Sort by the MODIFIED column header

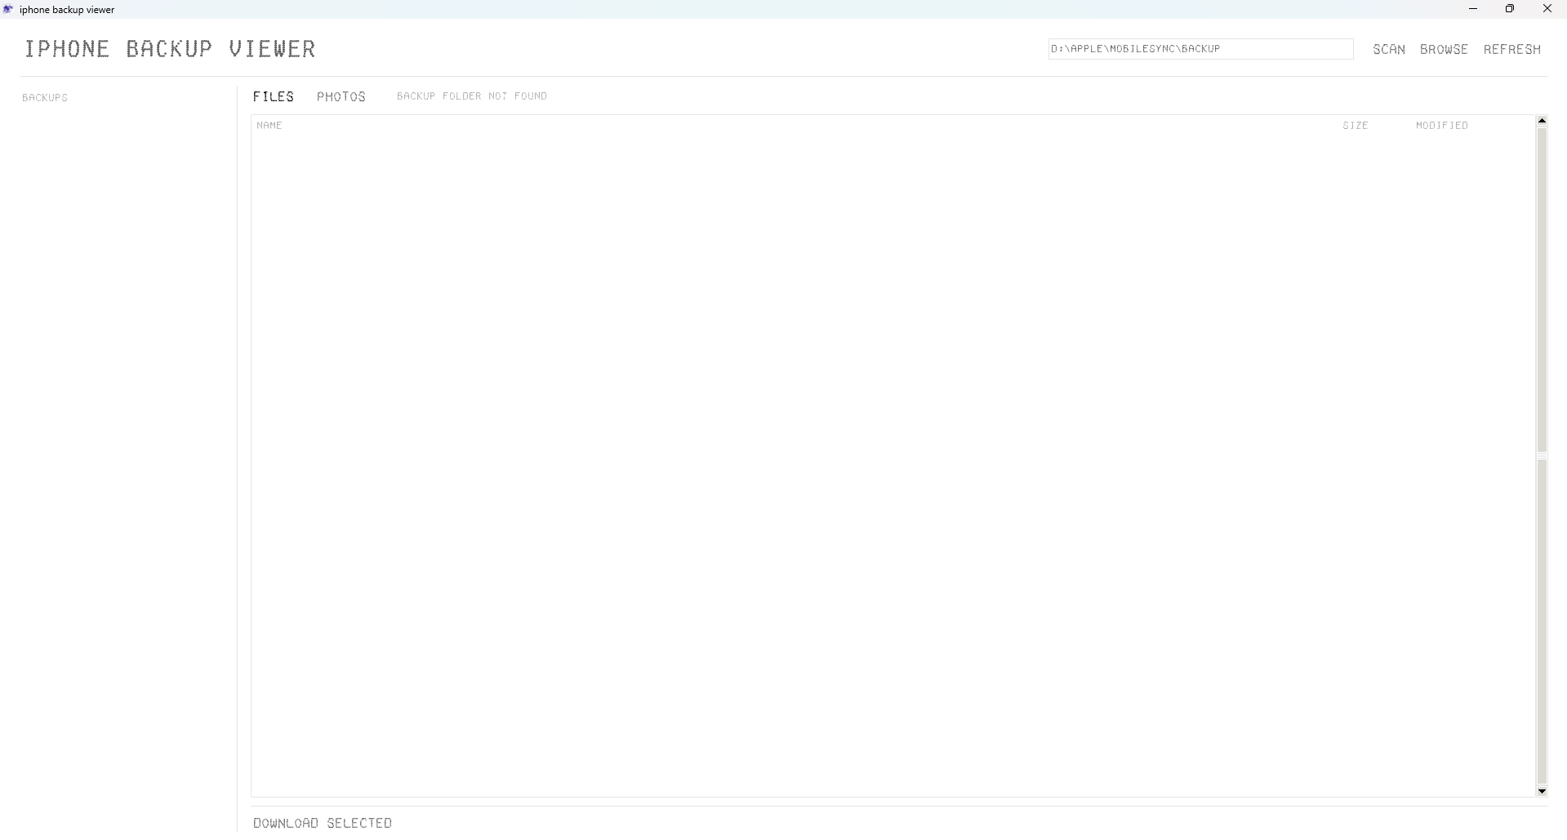[x=1442, y=125]
